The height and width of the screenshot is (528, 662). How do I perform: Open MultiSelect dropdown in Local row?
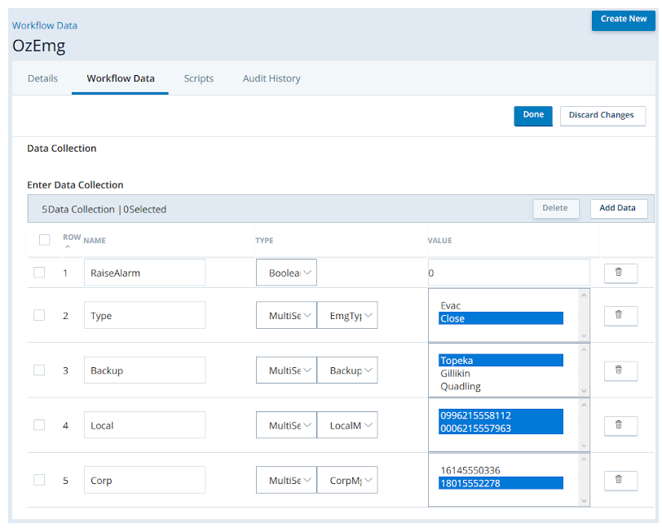[286, 425]
